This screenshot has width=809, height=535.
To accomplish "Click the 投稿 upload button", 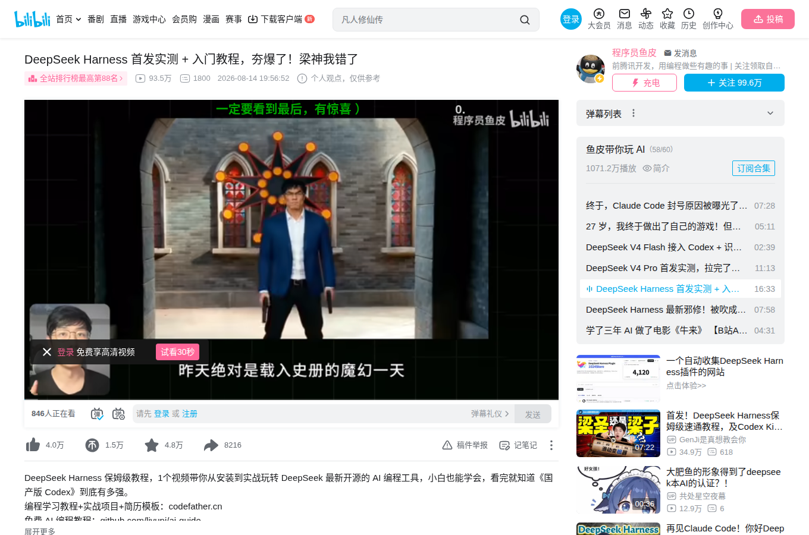I will tap(768, 19).
